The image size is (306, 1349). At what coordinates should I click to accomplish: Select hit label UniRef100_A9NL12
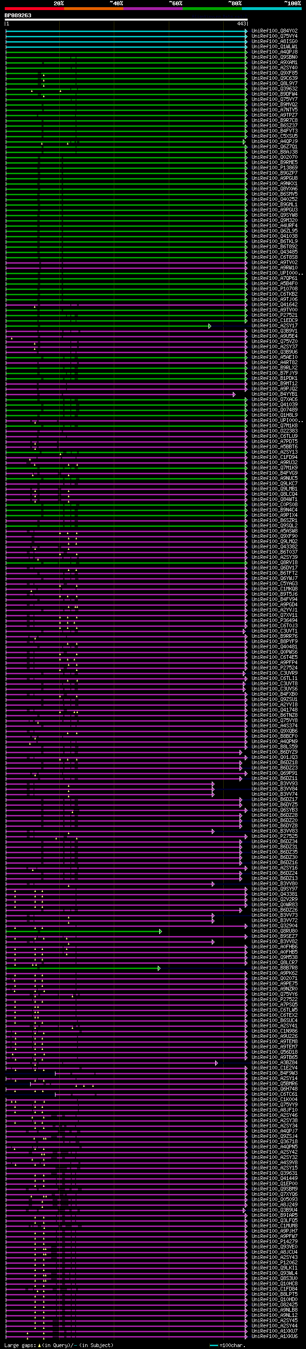coord(274,1315)
